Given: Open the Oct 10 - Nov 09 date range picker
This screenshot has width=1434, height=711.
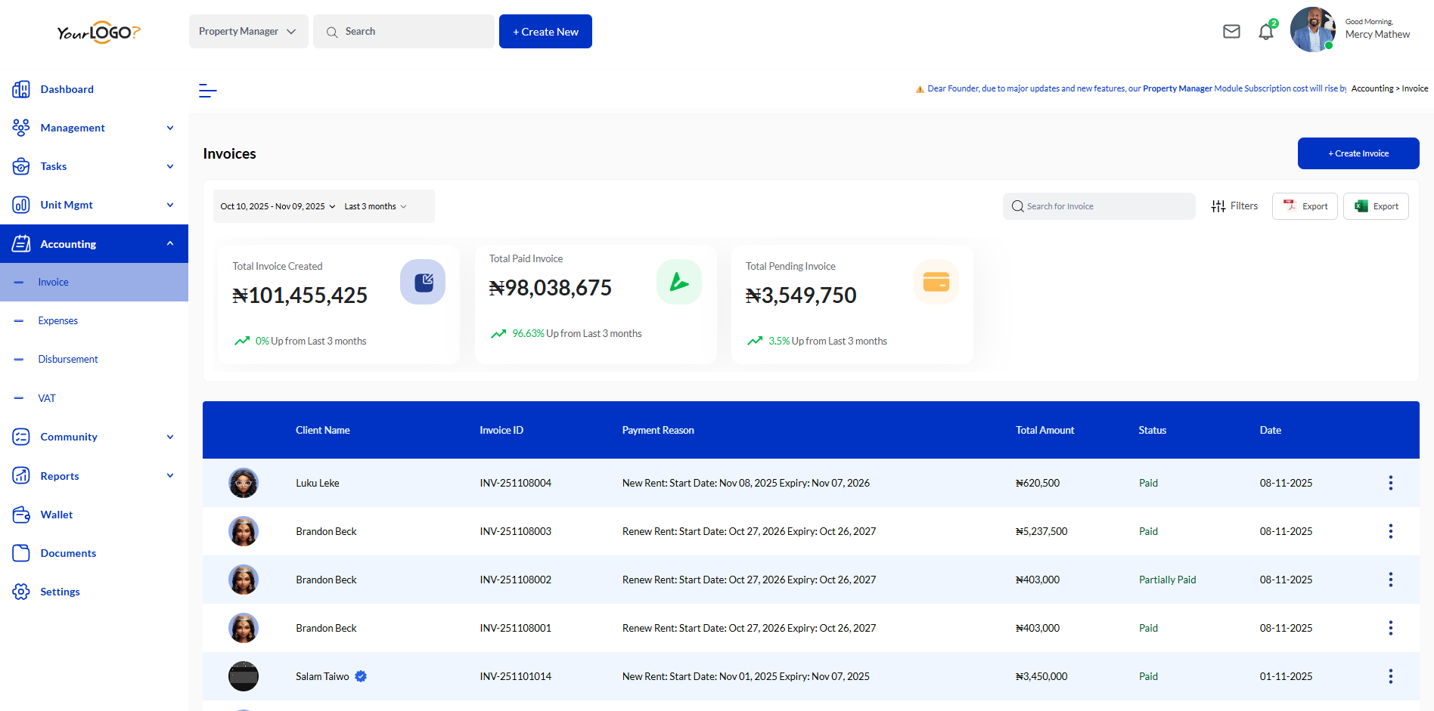Looking at the screenshot, I should [x=278, y=206].
